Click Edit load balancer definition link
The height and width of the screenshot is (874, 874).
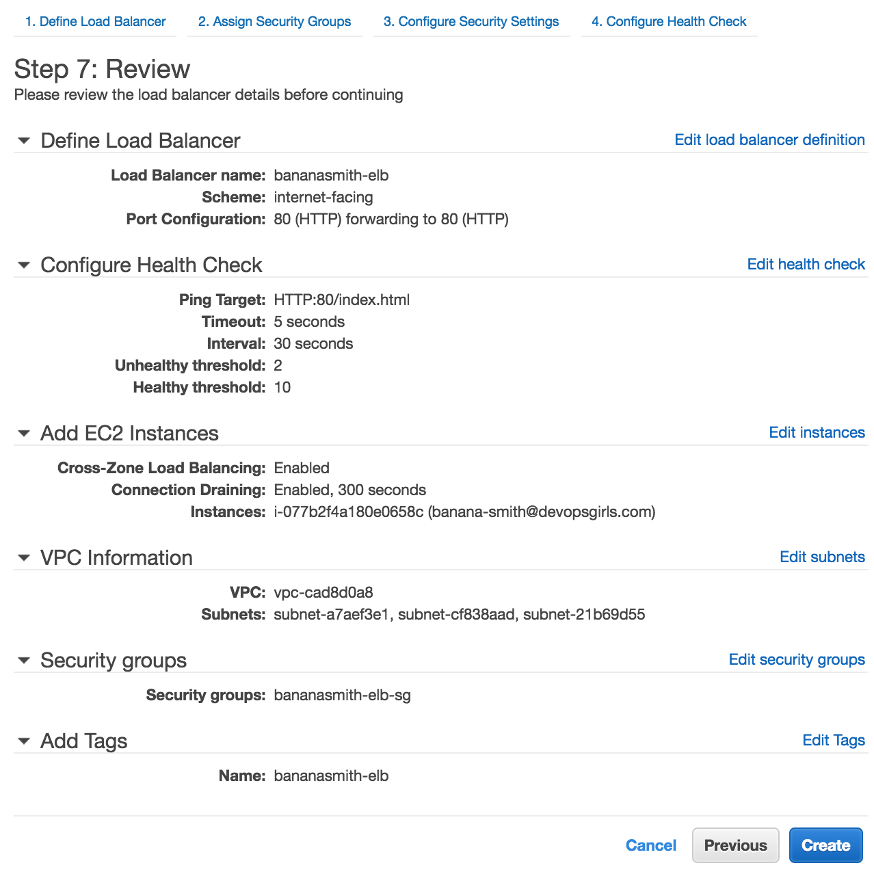[x=769, y=140]
